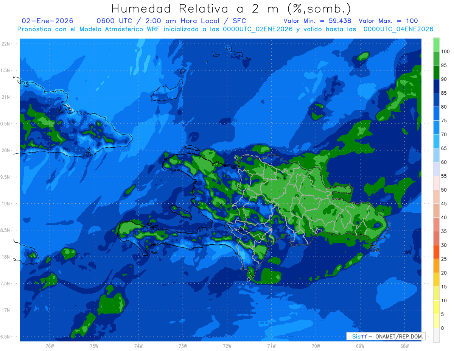Click the latitude label '8.5N'
The height and width of the screenshot is (351, 454).
[5, 230]
